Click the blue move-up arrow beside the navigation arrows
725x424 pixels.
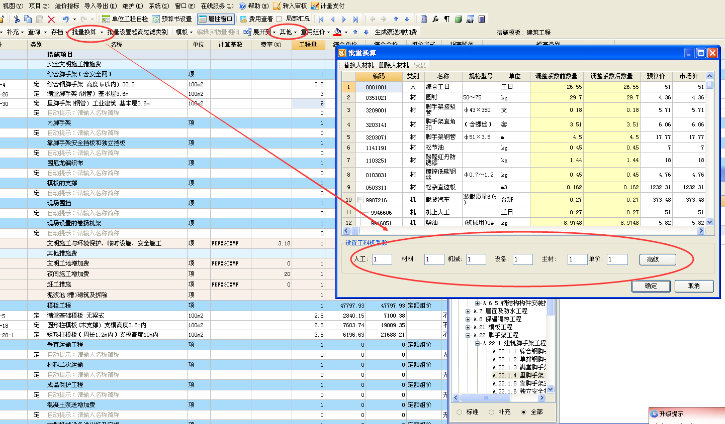coord(396,19)
